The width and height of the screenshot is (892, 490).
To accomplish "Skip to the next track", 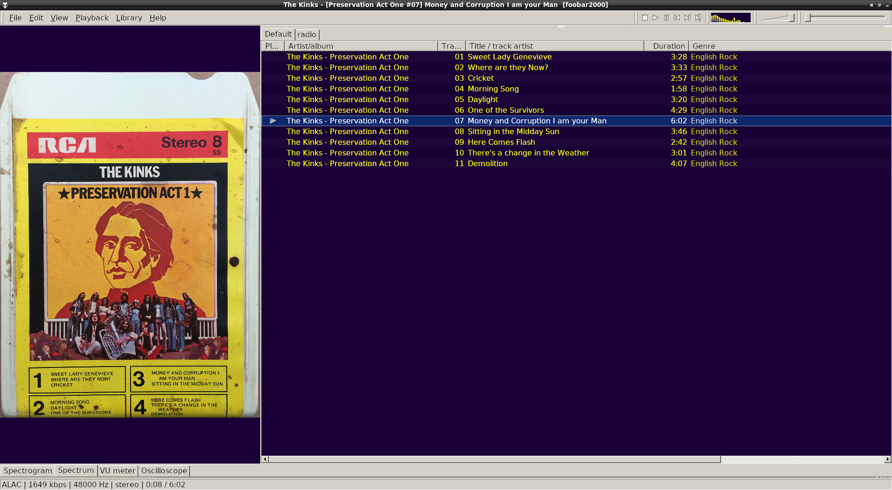I will [x=688, y=18].
